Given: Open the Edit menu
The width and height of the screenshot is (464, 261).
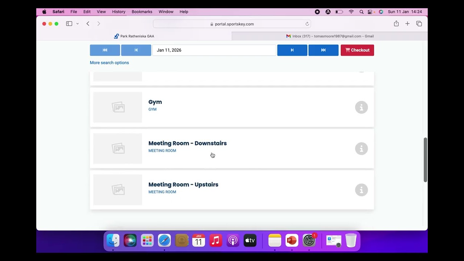Looking at the screenshot, I should pyautogui.click(x=87, y=12).
